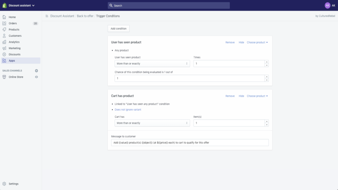
Task: Open Analytics bar chart icon
Action: point(4,42)
